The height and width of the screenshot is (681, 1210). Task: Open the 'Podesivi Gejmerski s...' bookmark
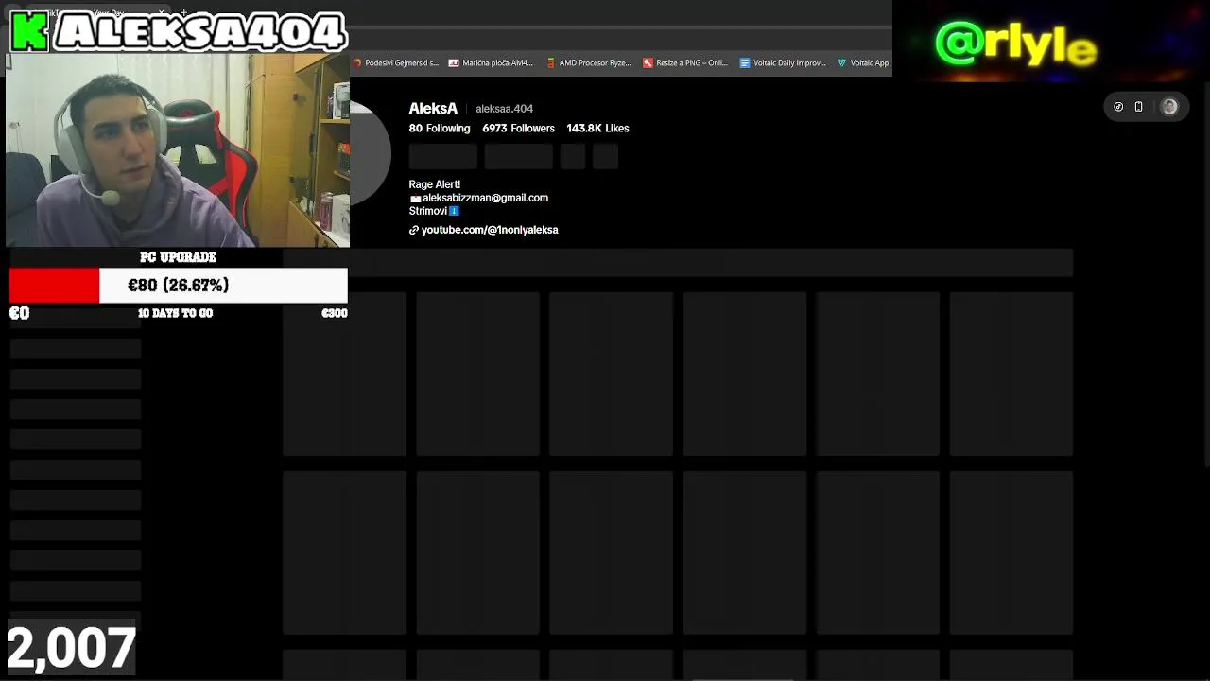tap(395, 63)
